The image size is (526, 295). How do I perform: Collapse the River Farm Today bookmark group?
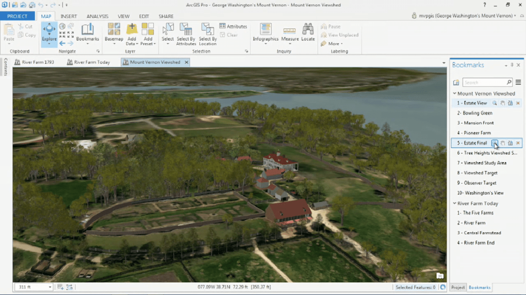[455, 203]
